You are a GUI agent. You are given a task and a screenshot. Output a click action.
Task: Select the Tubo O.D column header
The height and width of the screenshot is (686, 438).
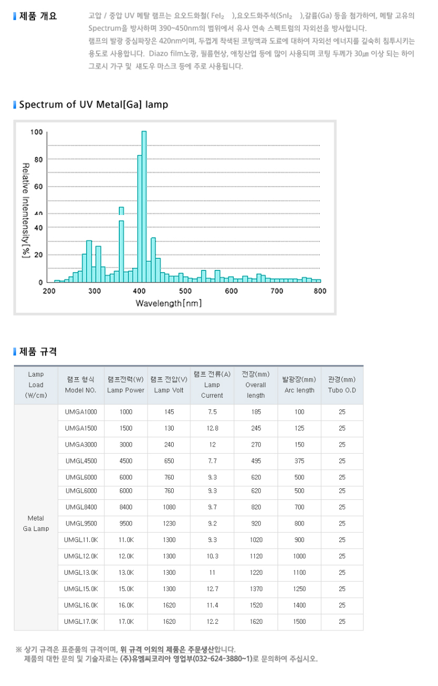coord(341,385)
